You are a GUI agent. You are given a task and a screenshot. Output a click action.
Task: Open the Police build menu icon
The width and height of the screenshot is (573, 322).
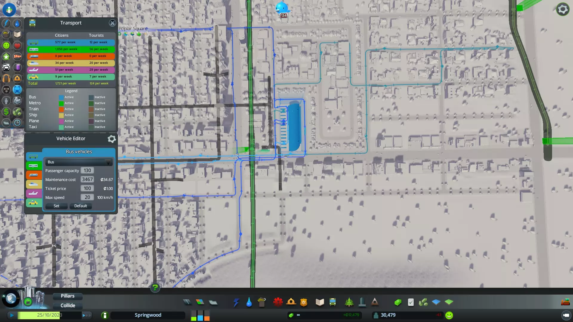point(304,302)
